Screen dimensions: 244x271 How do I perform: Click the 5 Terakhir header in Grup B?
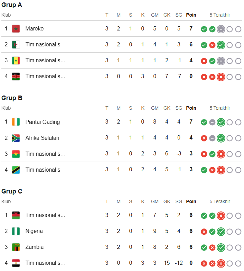220,108
